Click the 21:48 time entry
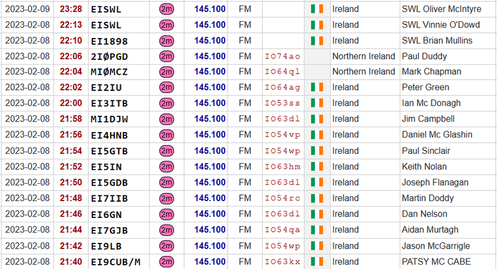This screenshot has width=497, height=269. pos(70,198)
